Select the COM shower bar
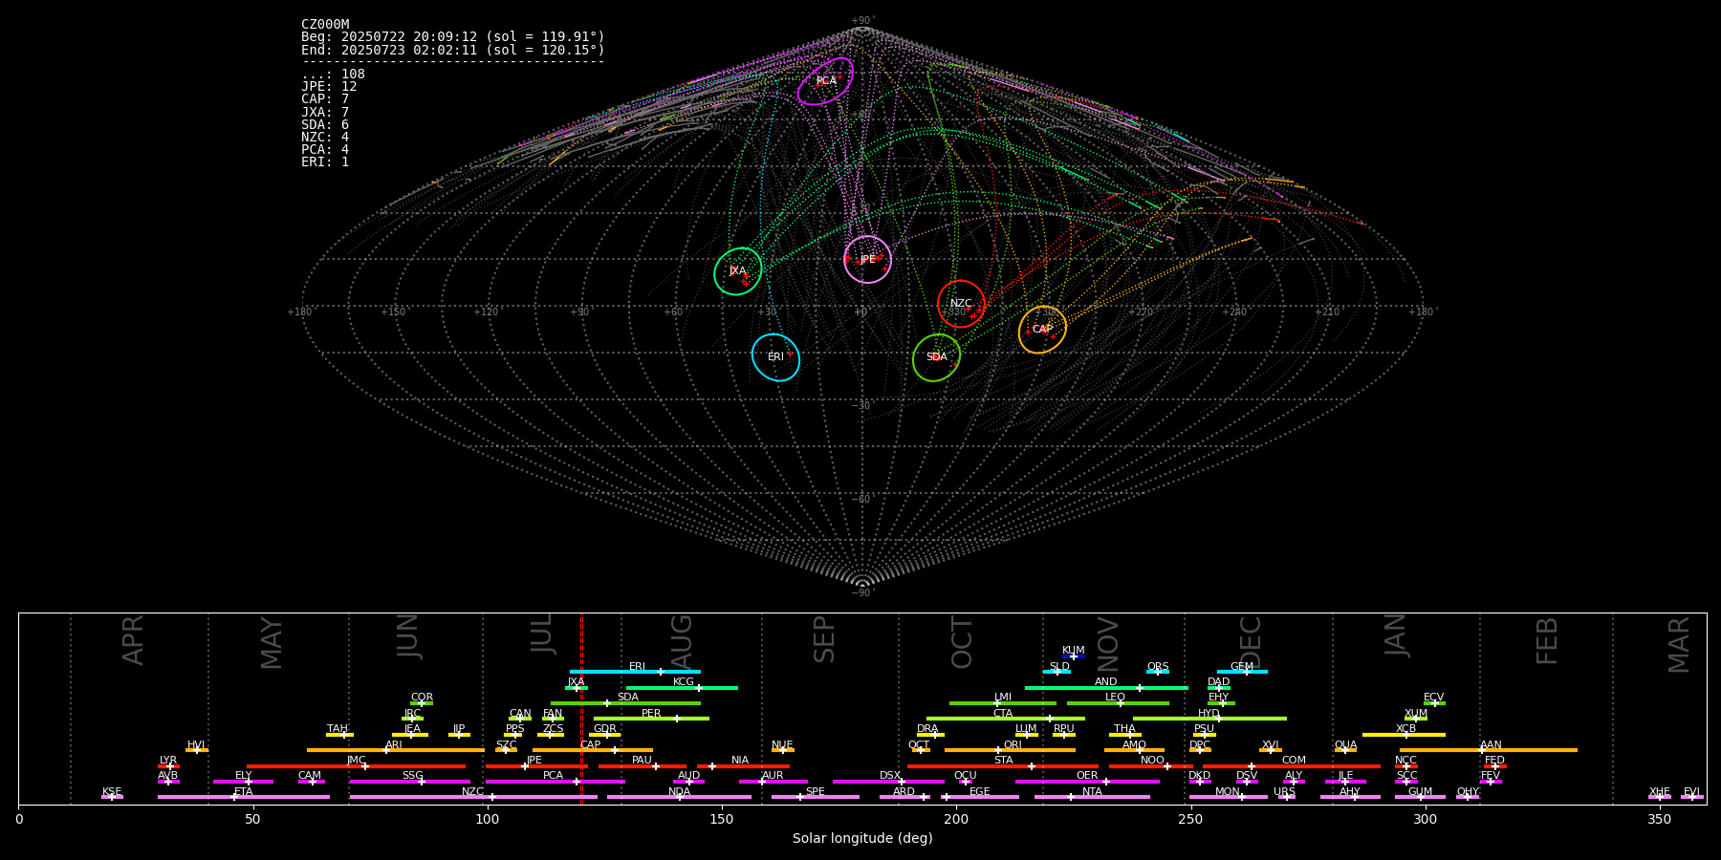 pos(1294,766)
